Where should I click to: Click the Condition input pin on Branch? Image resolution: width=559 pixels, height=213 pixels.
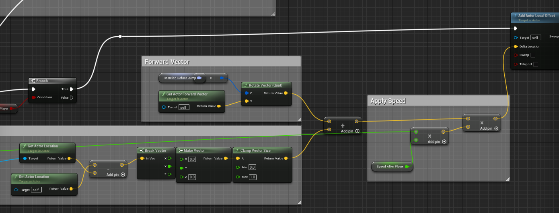tap(34, 97)
